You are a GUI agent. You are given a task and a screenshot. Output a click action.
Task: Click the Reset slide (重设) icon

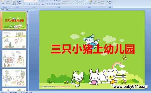pos(19,2)
